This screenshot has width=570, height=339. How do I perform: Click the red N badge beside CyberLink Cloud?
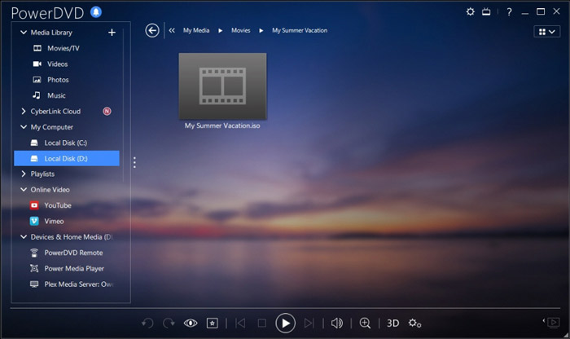107,112
